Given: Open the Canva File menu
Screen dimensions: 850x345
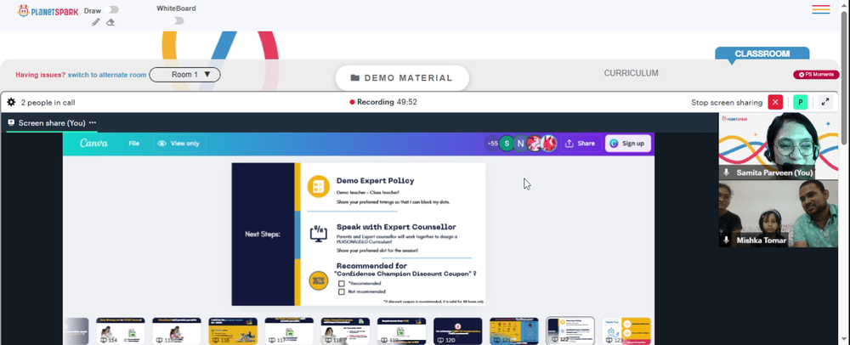Looking at the screenshot, I should click(134, 144).
